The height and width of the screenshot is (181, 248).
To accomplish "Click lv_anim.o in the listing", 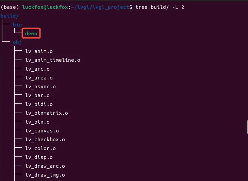I will tap(39, 51).
